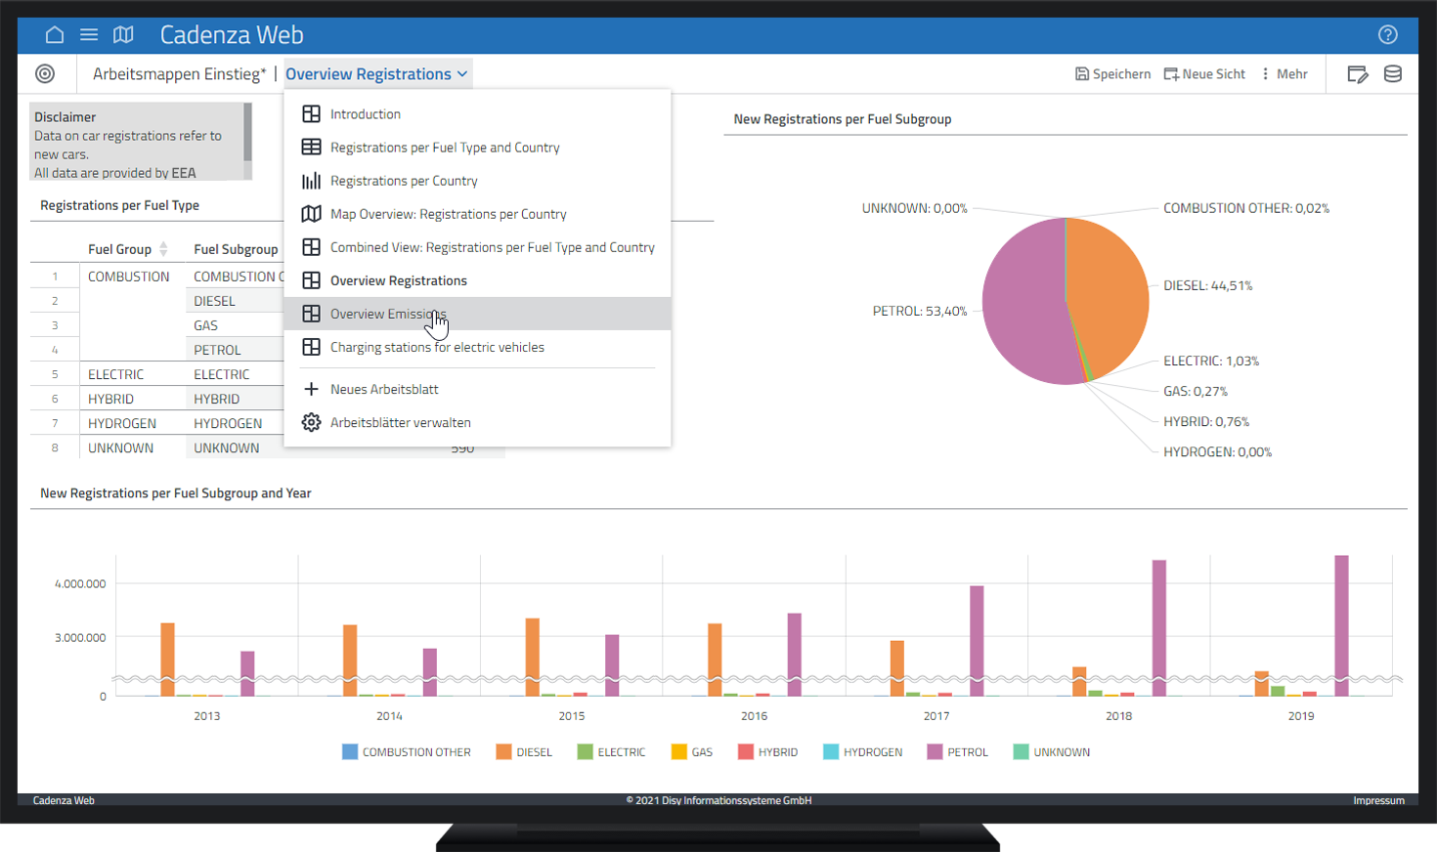Select Charging stations for electric vehicles

(x=437, y=348)
